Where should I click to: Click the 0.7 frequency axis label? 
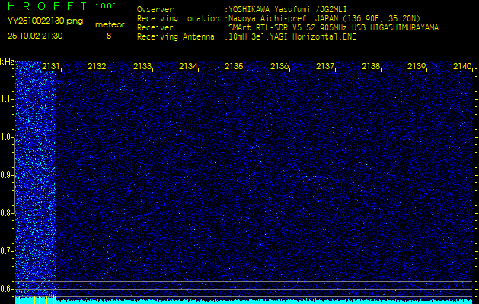click(x=7, y=250)
